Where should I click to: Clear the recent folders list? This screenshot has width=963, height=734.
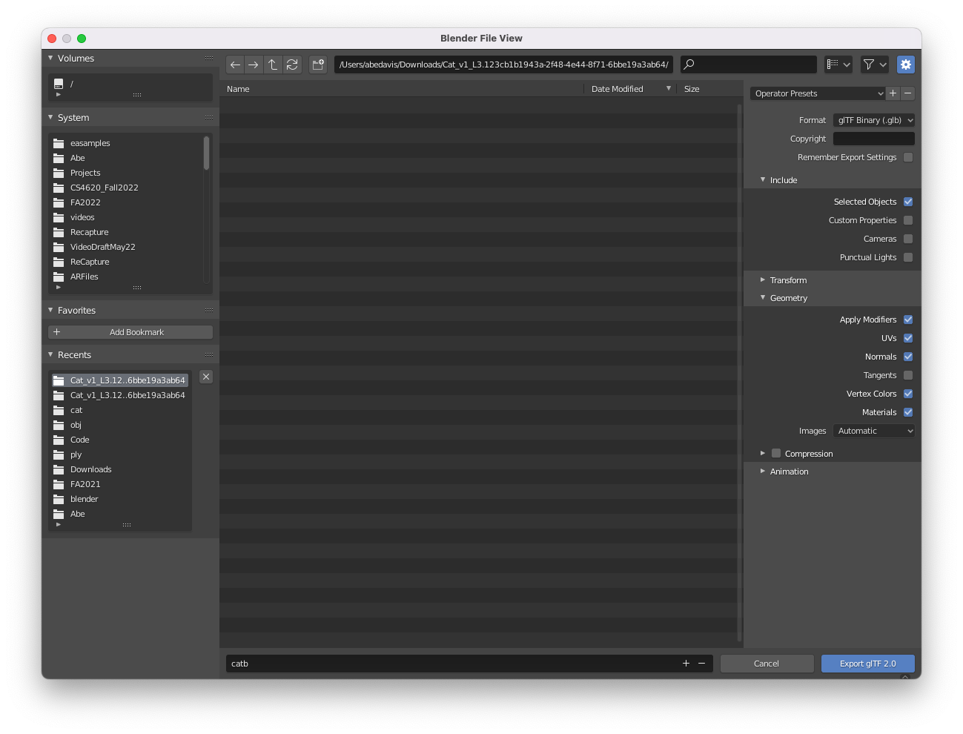206,377
